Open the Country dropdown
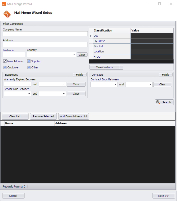 (x=74, y=54)
